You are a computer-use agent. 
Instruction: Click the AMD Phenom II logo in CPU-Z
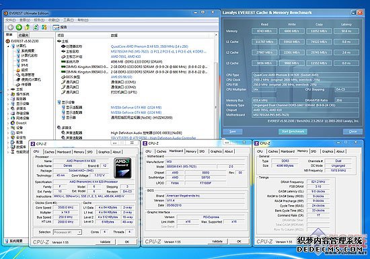pyautogui.click(x=122, y=168)
